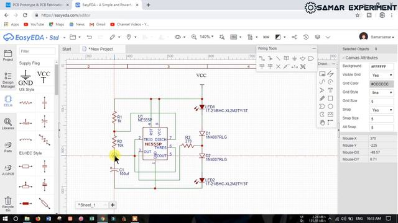
Task: Place a GND net flag from Wiring Tools
Action: point(294,58)
